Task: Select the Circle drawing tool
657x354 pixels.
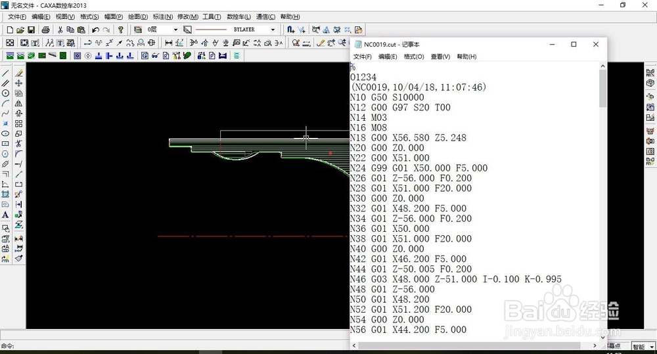Action: pos(5,93)
